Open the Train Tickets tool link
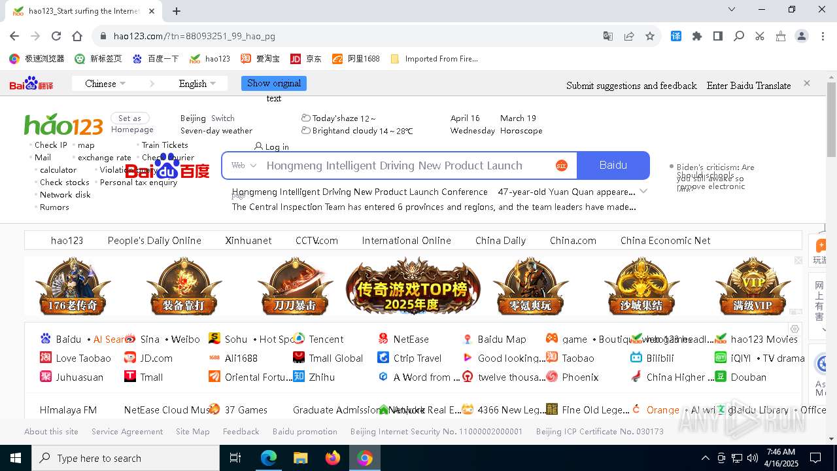Viewport: 837px width, 471px height. point(165,145)
